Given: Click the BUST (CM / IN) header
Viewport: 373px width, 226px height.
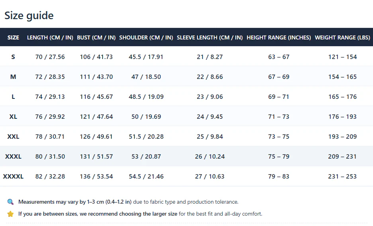Looking at the screenshot, I should 96,37.
